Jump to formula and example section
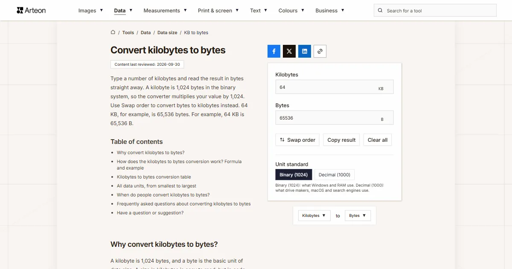The width and height of the screenshot is (512, 269). [179, 165]
